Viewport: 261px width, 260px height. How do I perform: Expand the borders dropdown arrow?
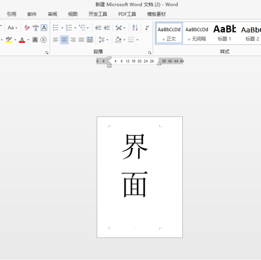[x=137, y=40]
